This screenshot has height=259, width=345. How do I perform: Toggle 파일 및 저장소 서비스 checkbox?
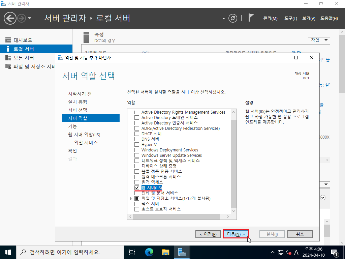click(137, 198)
